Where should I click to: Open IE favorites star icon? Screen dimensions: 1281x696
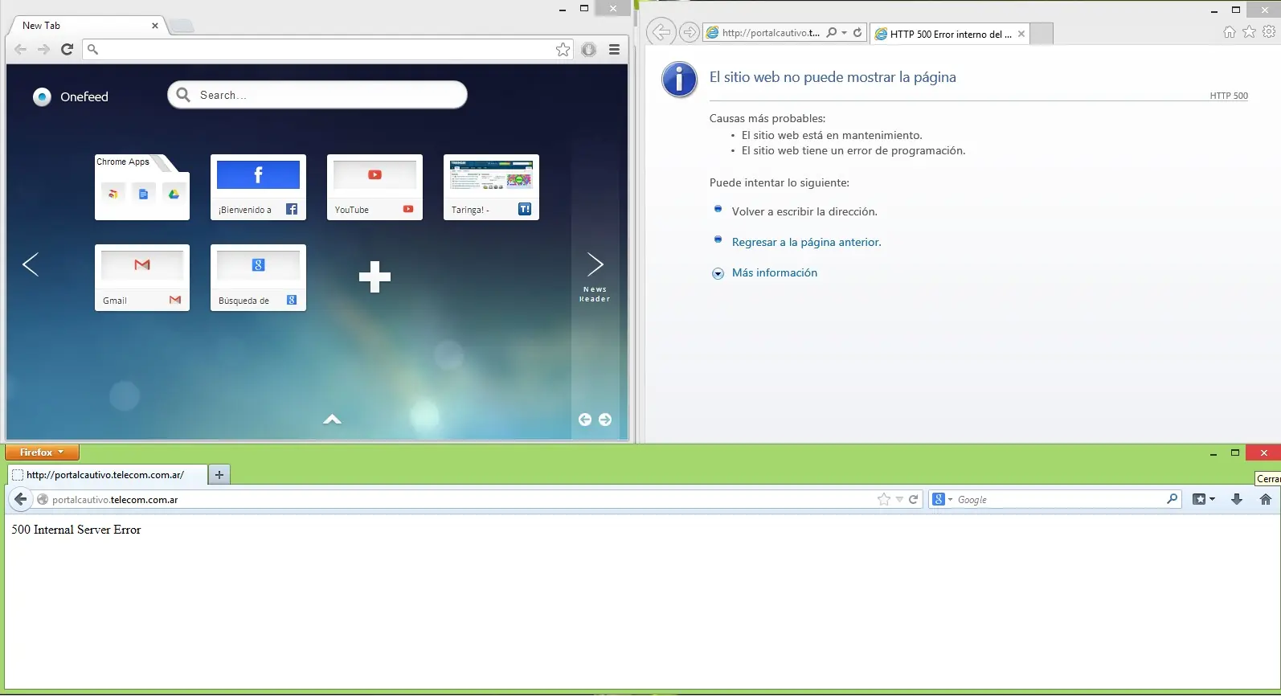1249,32
